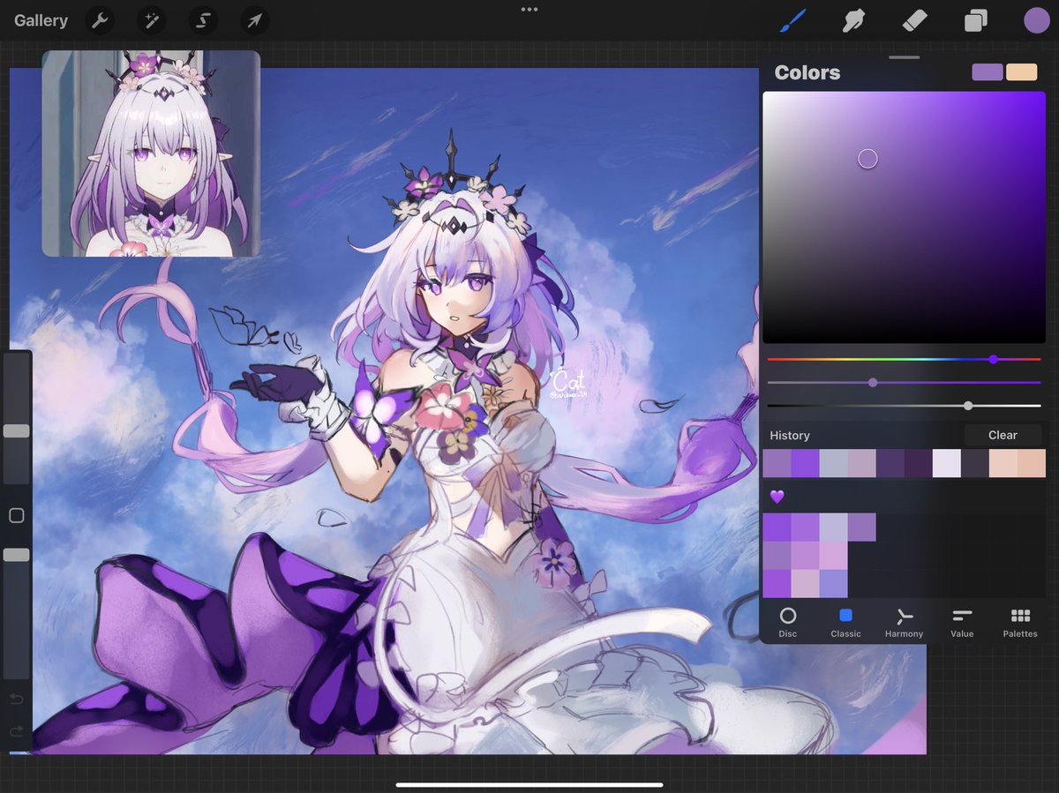Return to the Gallery

(x=41, y=20)
